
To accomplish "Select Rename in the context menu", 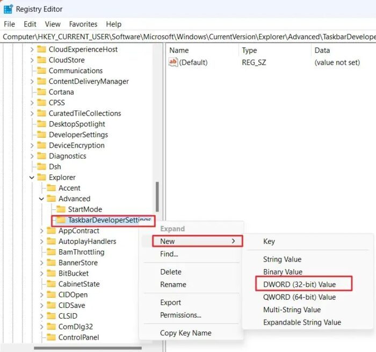I will (x=173, y=285).
